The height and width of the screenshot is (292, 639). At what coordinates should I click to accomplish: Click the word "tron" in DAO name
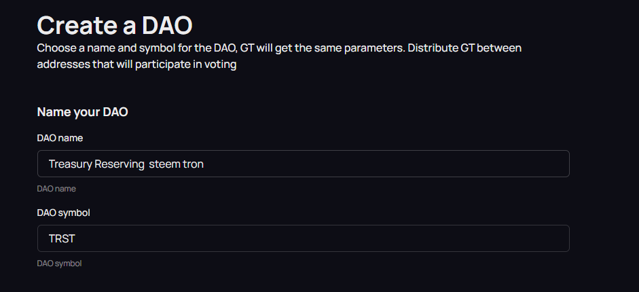[x=194, y=164]
